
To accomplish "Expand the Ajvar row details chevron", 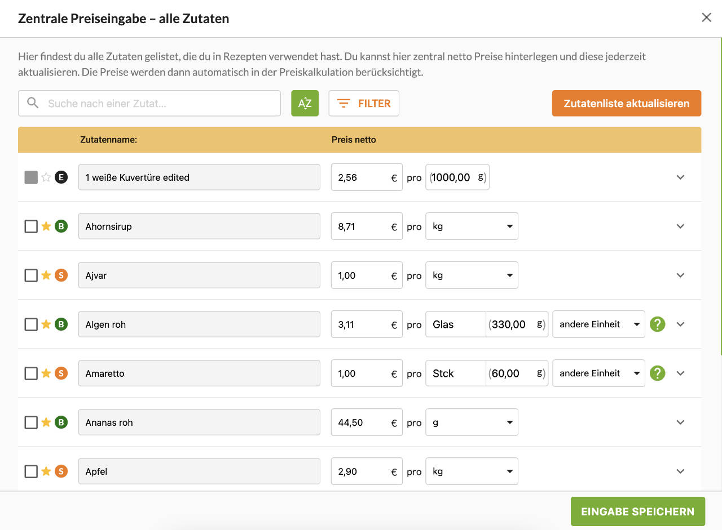I will coord(680,275).
